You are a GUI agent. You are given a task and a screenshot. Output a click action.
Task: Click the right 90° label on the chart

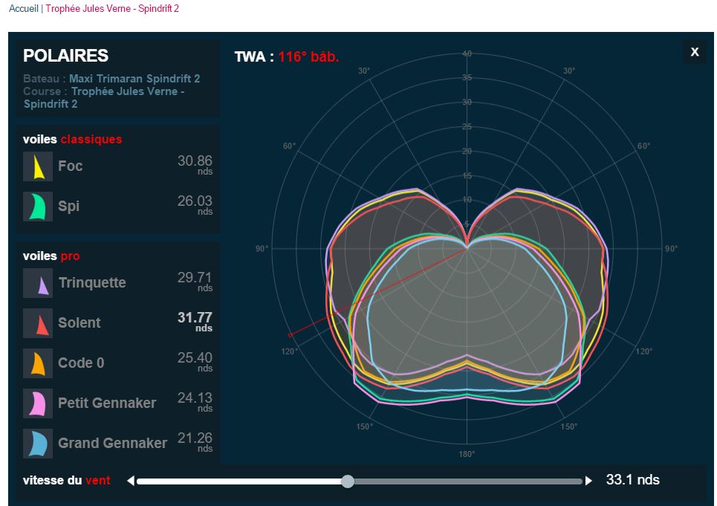(671, 249)
